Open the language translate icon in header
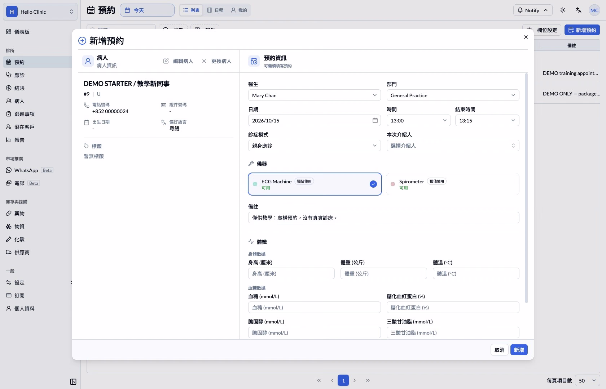The height and width of the screenshot is (389, 606). click(579, 10)
